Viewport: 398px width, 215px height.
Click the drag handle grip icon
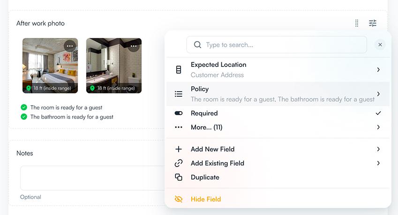coord(357,23)
